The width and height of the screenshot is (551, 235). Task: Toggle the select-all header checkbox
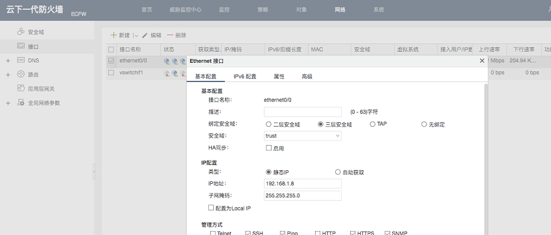coord(111,49)
